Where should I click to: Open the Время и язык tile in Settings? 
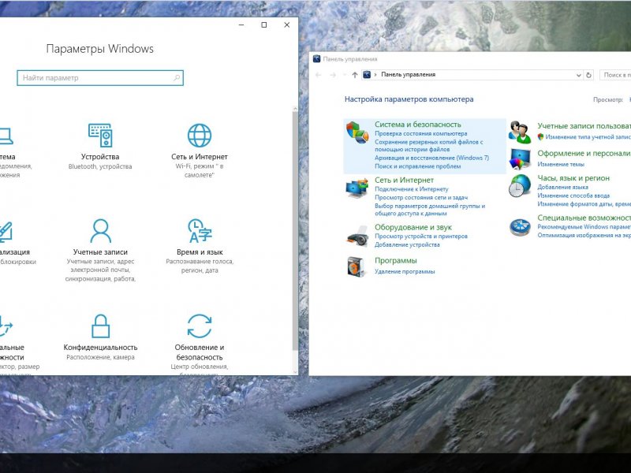200,246
